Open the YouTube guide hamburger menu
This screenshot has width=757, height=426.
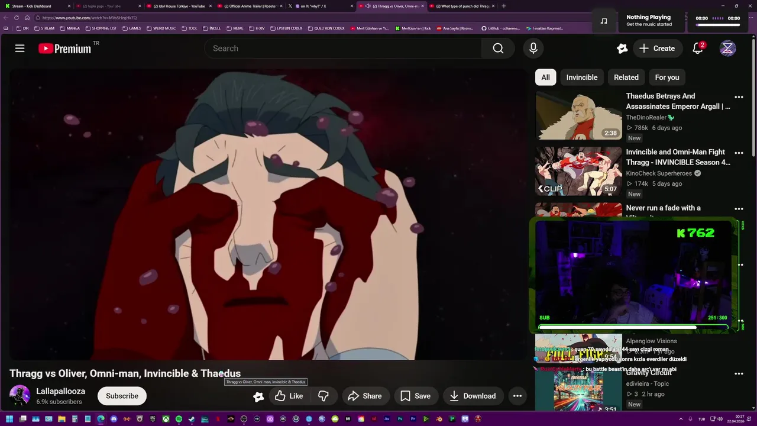coord(20,49)
